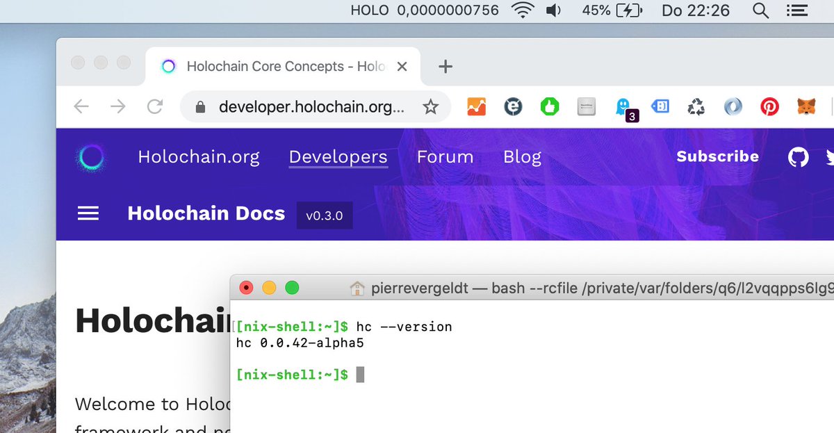Open the HOLO price ticker in the menu bar
The width and height of the screenshot is (834, 433).
click(425, 10)
